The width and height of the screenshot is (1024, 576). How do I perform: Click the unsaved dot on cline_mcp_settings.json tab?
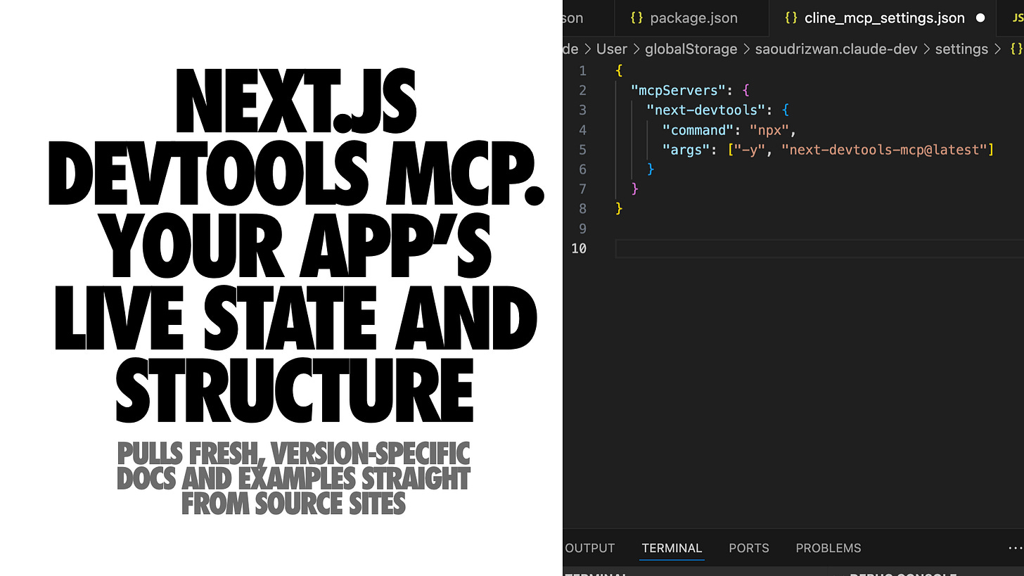[x=980, y=18]
